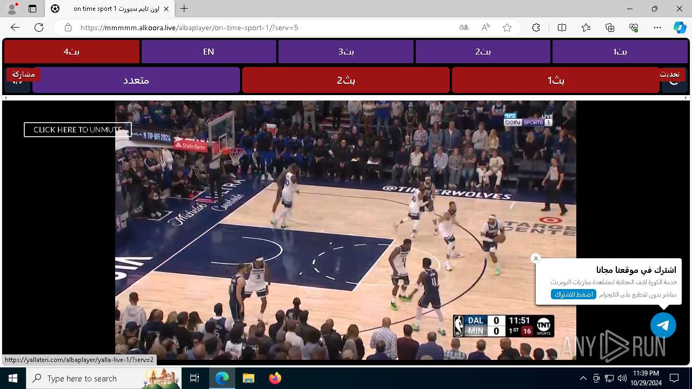The height and width of the screenshot is (389, 692).
Task: Choose second row server بث2
Action: tap(346, 80)
